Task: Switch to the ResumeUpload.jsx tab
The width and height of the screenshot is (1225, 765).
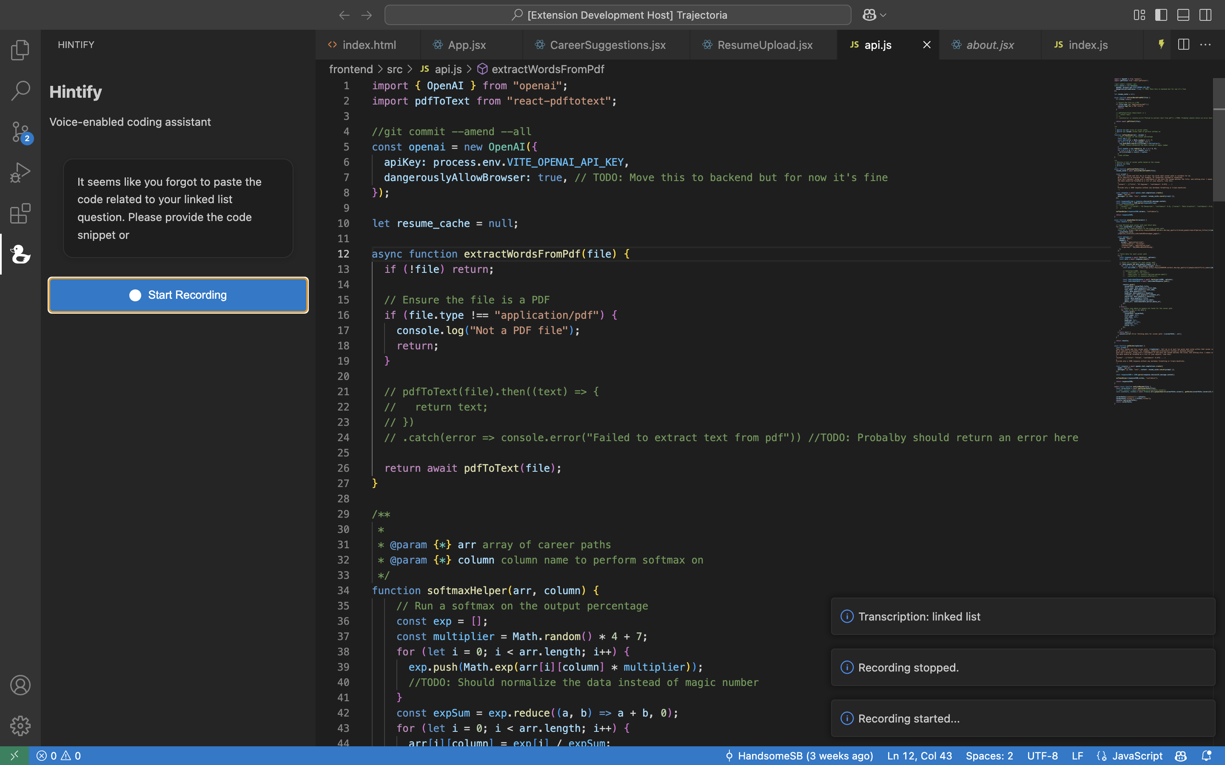Action: point(764,45)
